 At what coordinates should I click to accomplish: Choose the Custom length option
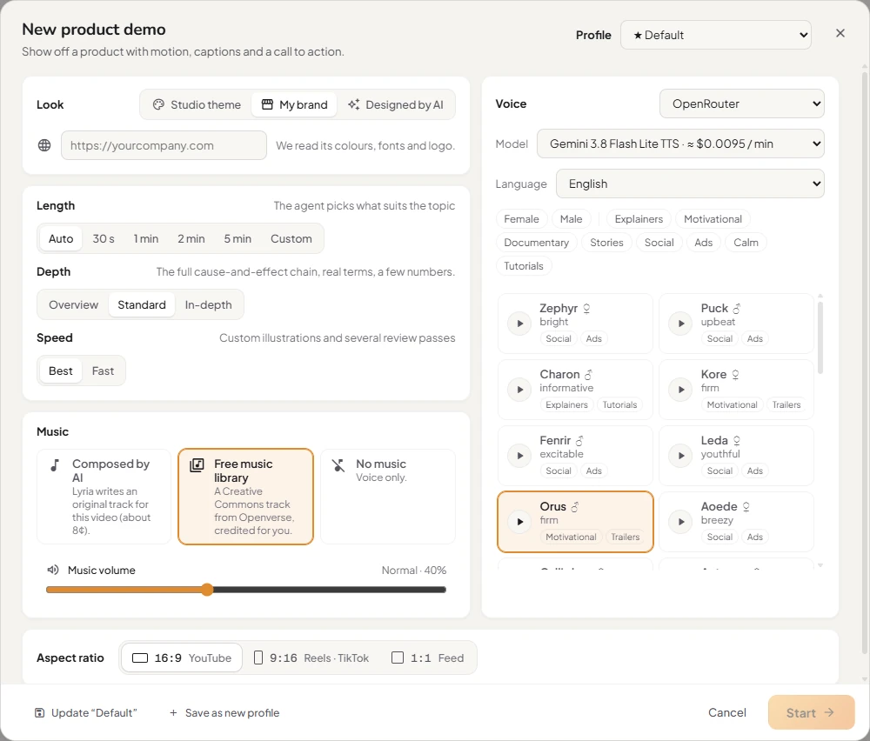coord(291,238)
